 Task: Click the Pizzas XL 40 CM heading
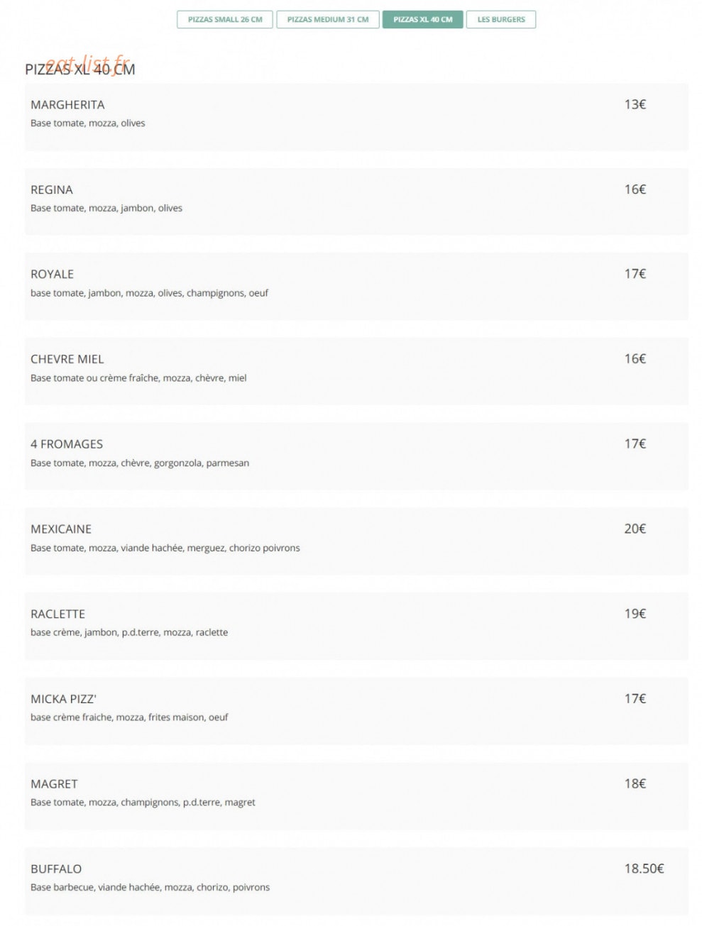coord(80,70)
